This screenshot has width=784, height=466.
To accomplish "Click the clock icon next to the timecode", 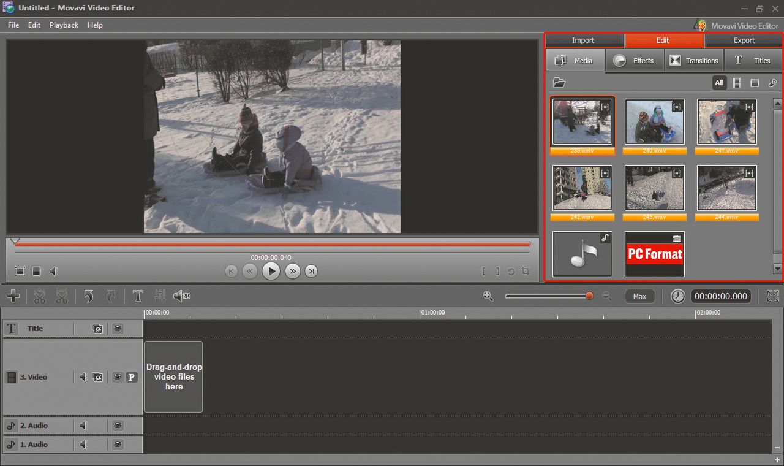I will 678,296.
